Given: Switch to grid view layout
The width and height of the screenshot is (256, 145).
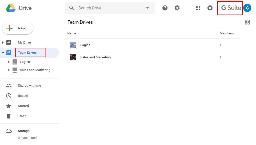Looking at the screenshot, I should (x=247, y=22).
